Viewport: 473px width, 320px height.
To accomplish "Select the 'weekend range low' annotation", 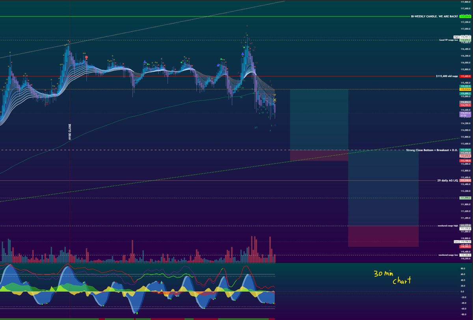I will click(x=449, y=255).
